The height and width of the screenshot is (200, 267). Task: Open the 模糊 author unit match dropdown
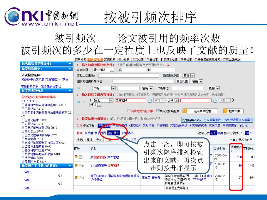coord(218,88)
